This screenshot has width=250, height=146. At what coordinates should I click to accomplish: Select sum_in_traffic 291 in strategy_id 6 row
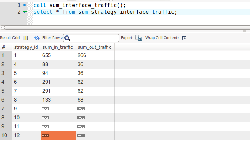pos(58,82)
